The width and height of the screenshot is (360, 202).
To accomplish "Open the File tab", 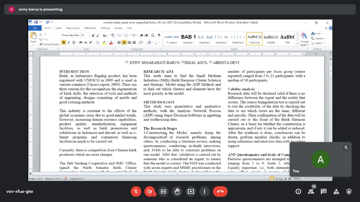I will [x=35, y=28].
